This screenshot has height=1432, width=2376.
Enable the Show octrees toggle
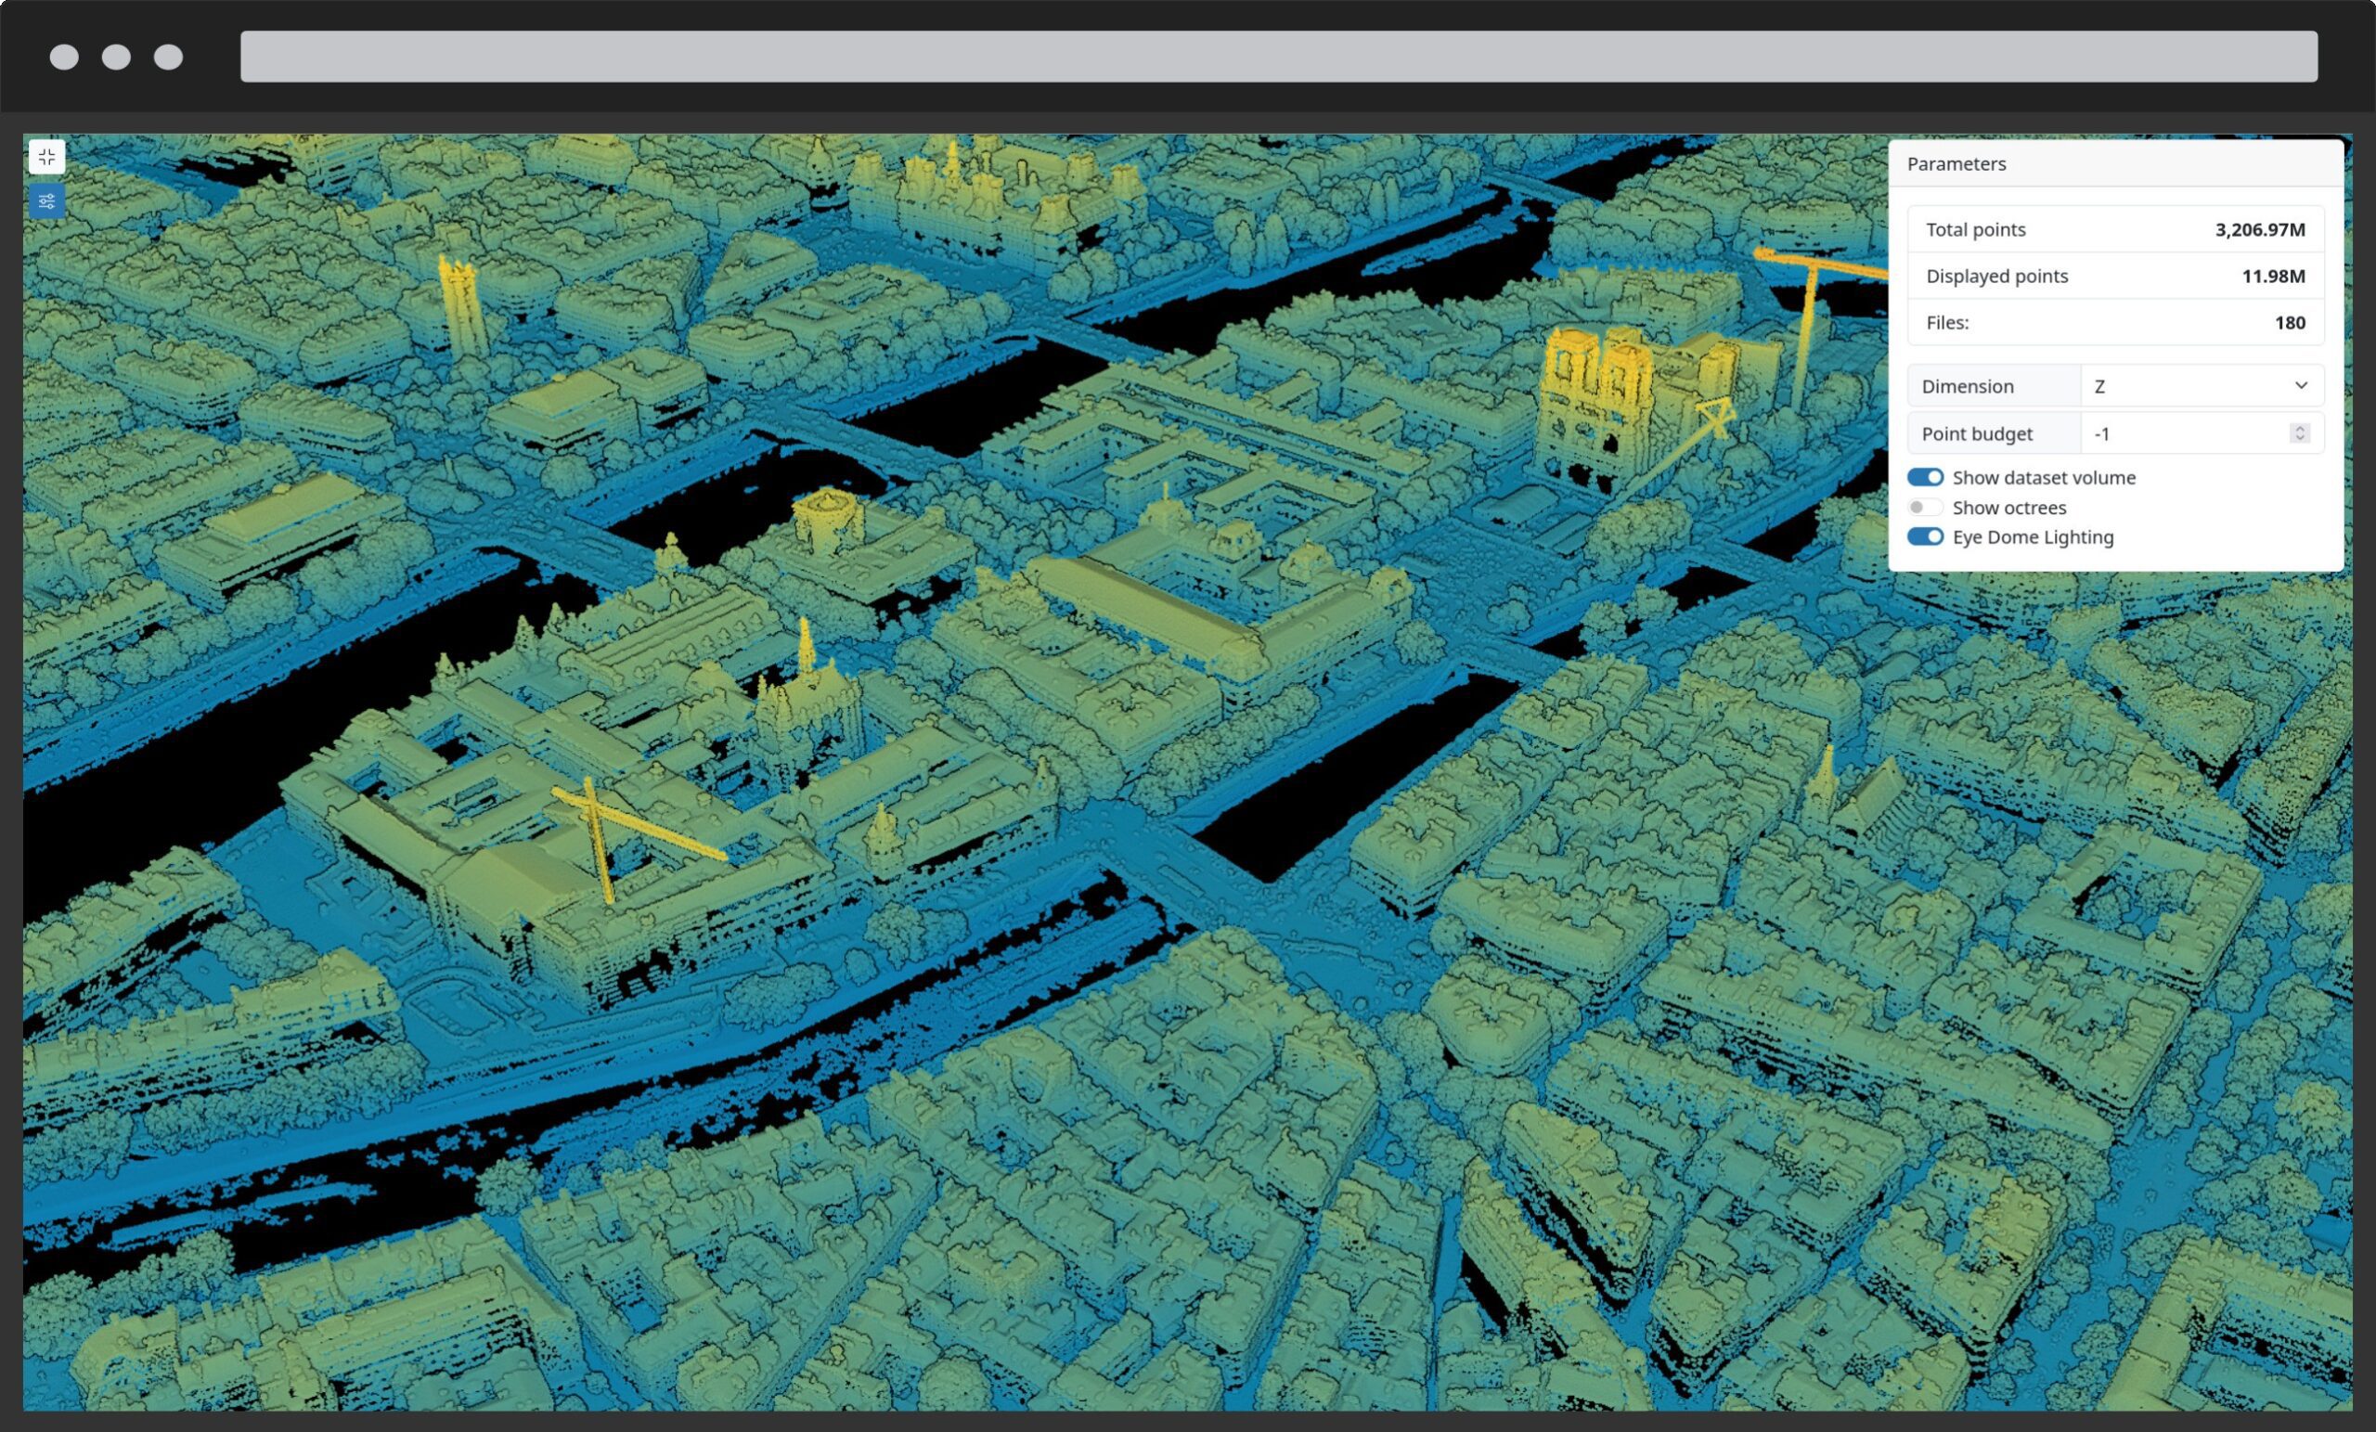(x=1925, y=508)
